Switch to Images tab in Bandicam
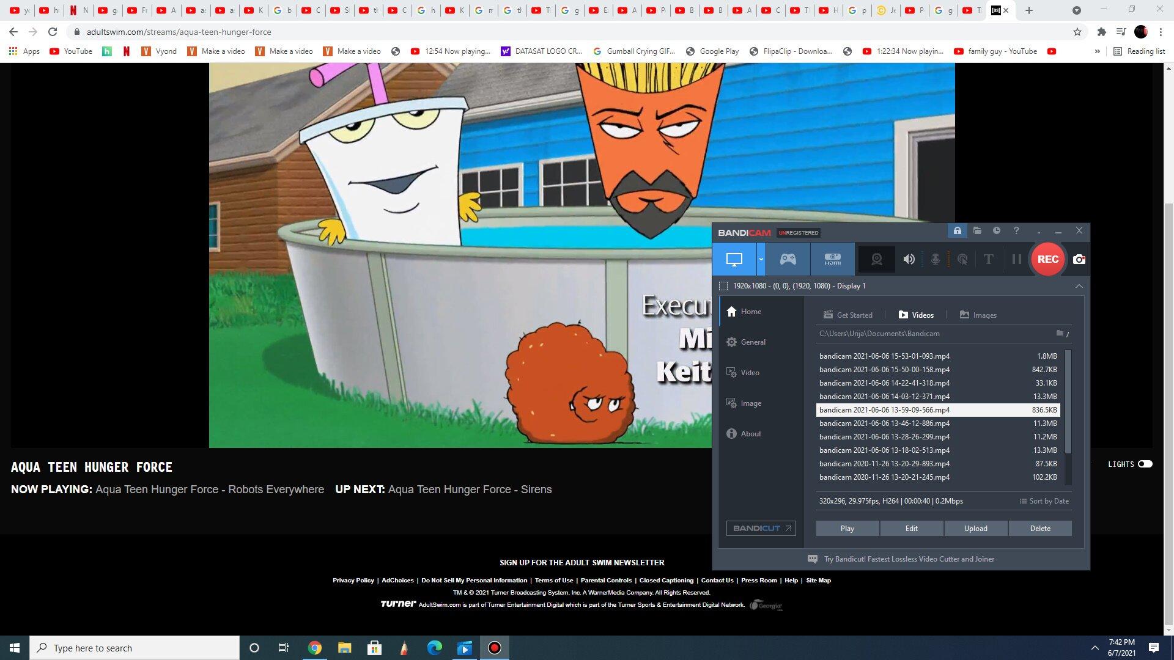Viewport: 1174px width, 660px height. (x=978, y=315)
